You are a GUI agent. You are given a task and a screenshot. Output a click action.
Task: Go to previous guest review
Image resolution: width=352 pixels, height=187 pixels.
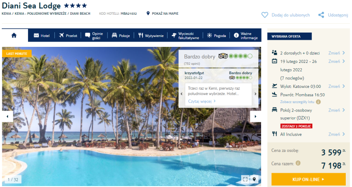182,94
